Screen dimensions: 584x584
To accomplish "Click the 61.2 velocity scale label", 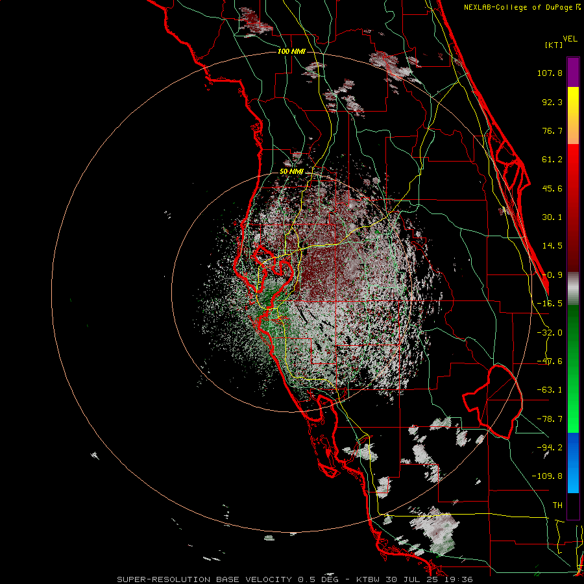I will 552,160.
